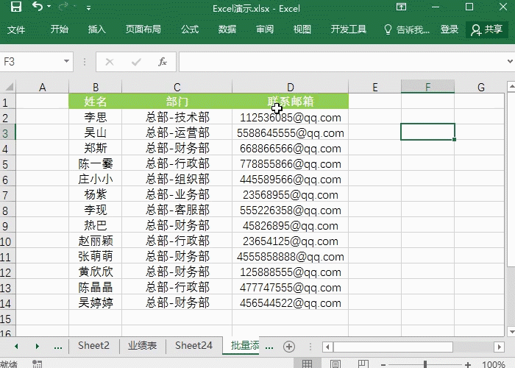This screenshot has height=368, width=515.
Task: Click the Share (共享) button
Action: [x=487, y=29]
